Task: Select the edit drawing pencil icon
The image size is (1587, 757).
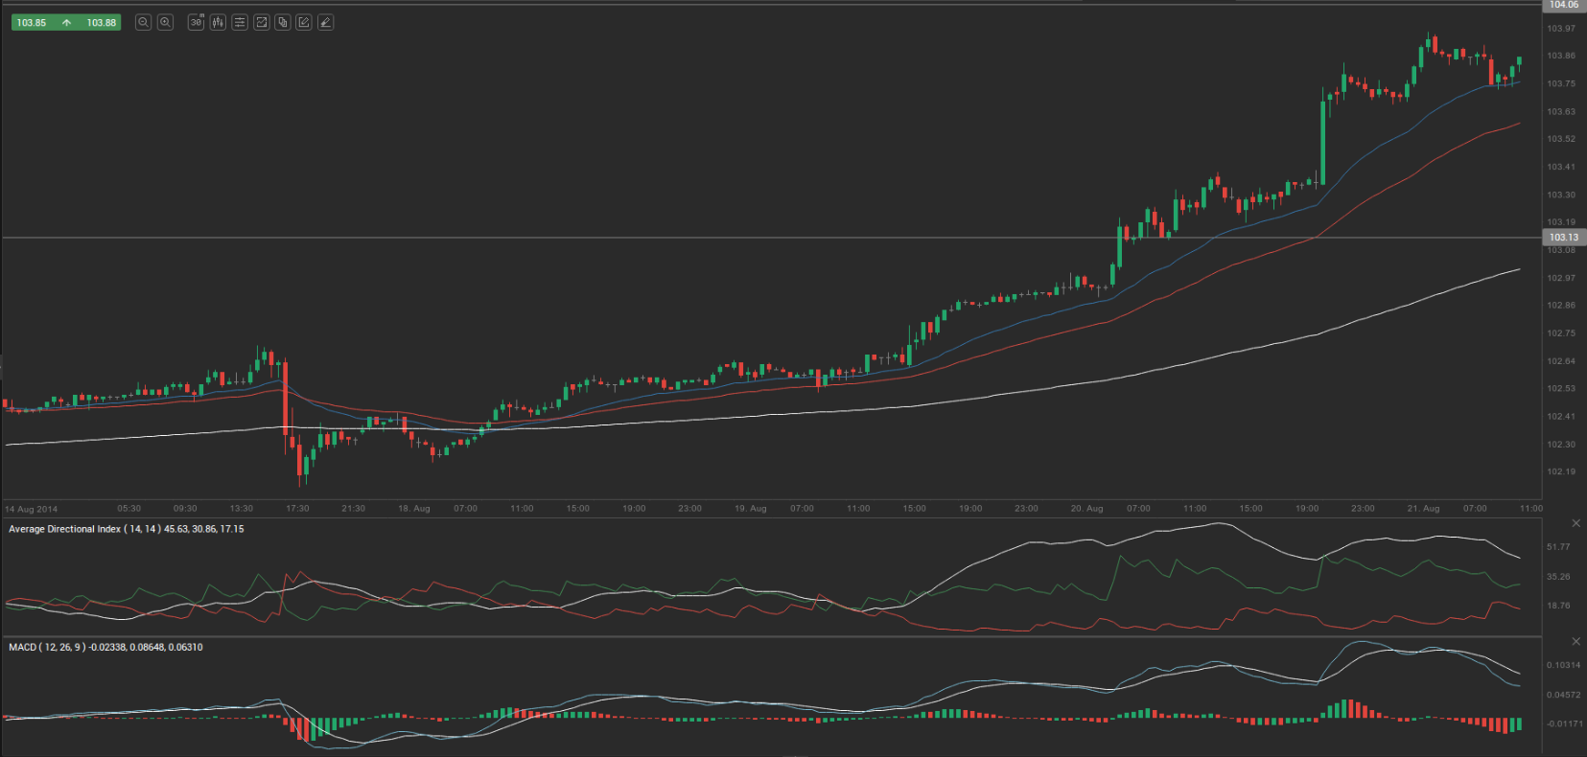Action: (304, 22)
